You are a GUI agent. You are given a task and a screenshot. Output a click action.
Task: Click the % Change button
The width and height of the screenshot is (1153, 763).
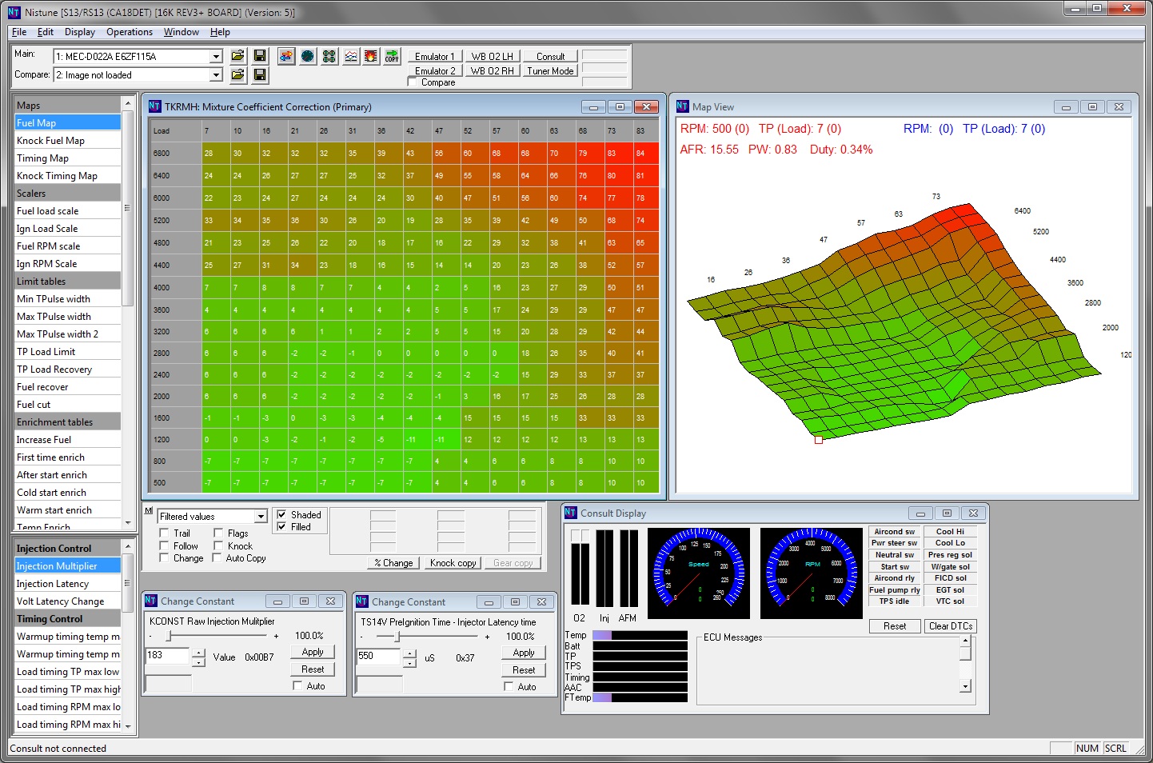click(x=393, y=562)
